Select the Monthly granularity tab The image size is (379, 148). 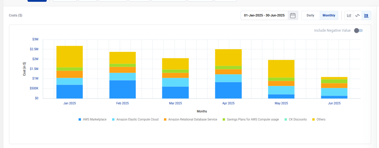(x=329, y=16)
